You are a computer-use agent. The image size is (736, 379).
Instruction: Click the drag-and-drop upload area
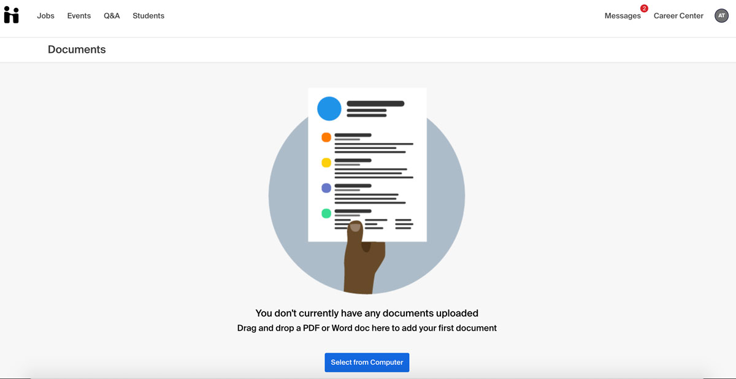point(367,327)
